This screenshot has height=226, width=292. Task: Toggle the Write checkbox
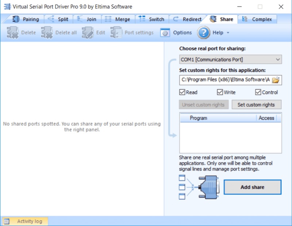(220, 92)
